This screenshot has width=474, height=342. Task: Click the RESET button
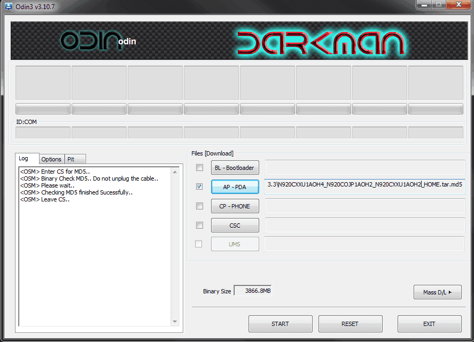coord(350,324)
